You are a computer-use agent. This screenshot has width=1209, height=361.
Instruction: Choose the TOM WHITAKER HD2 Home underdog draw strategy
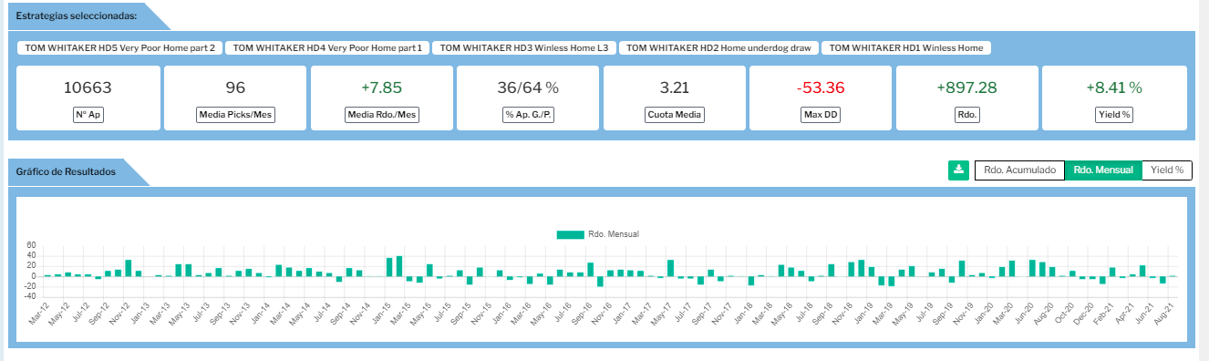pyautogui.click(x=718, y=47)
